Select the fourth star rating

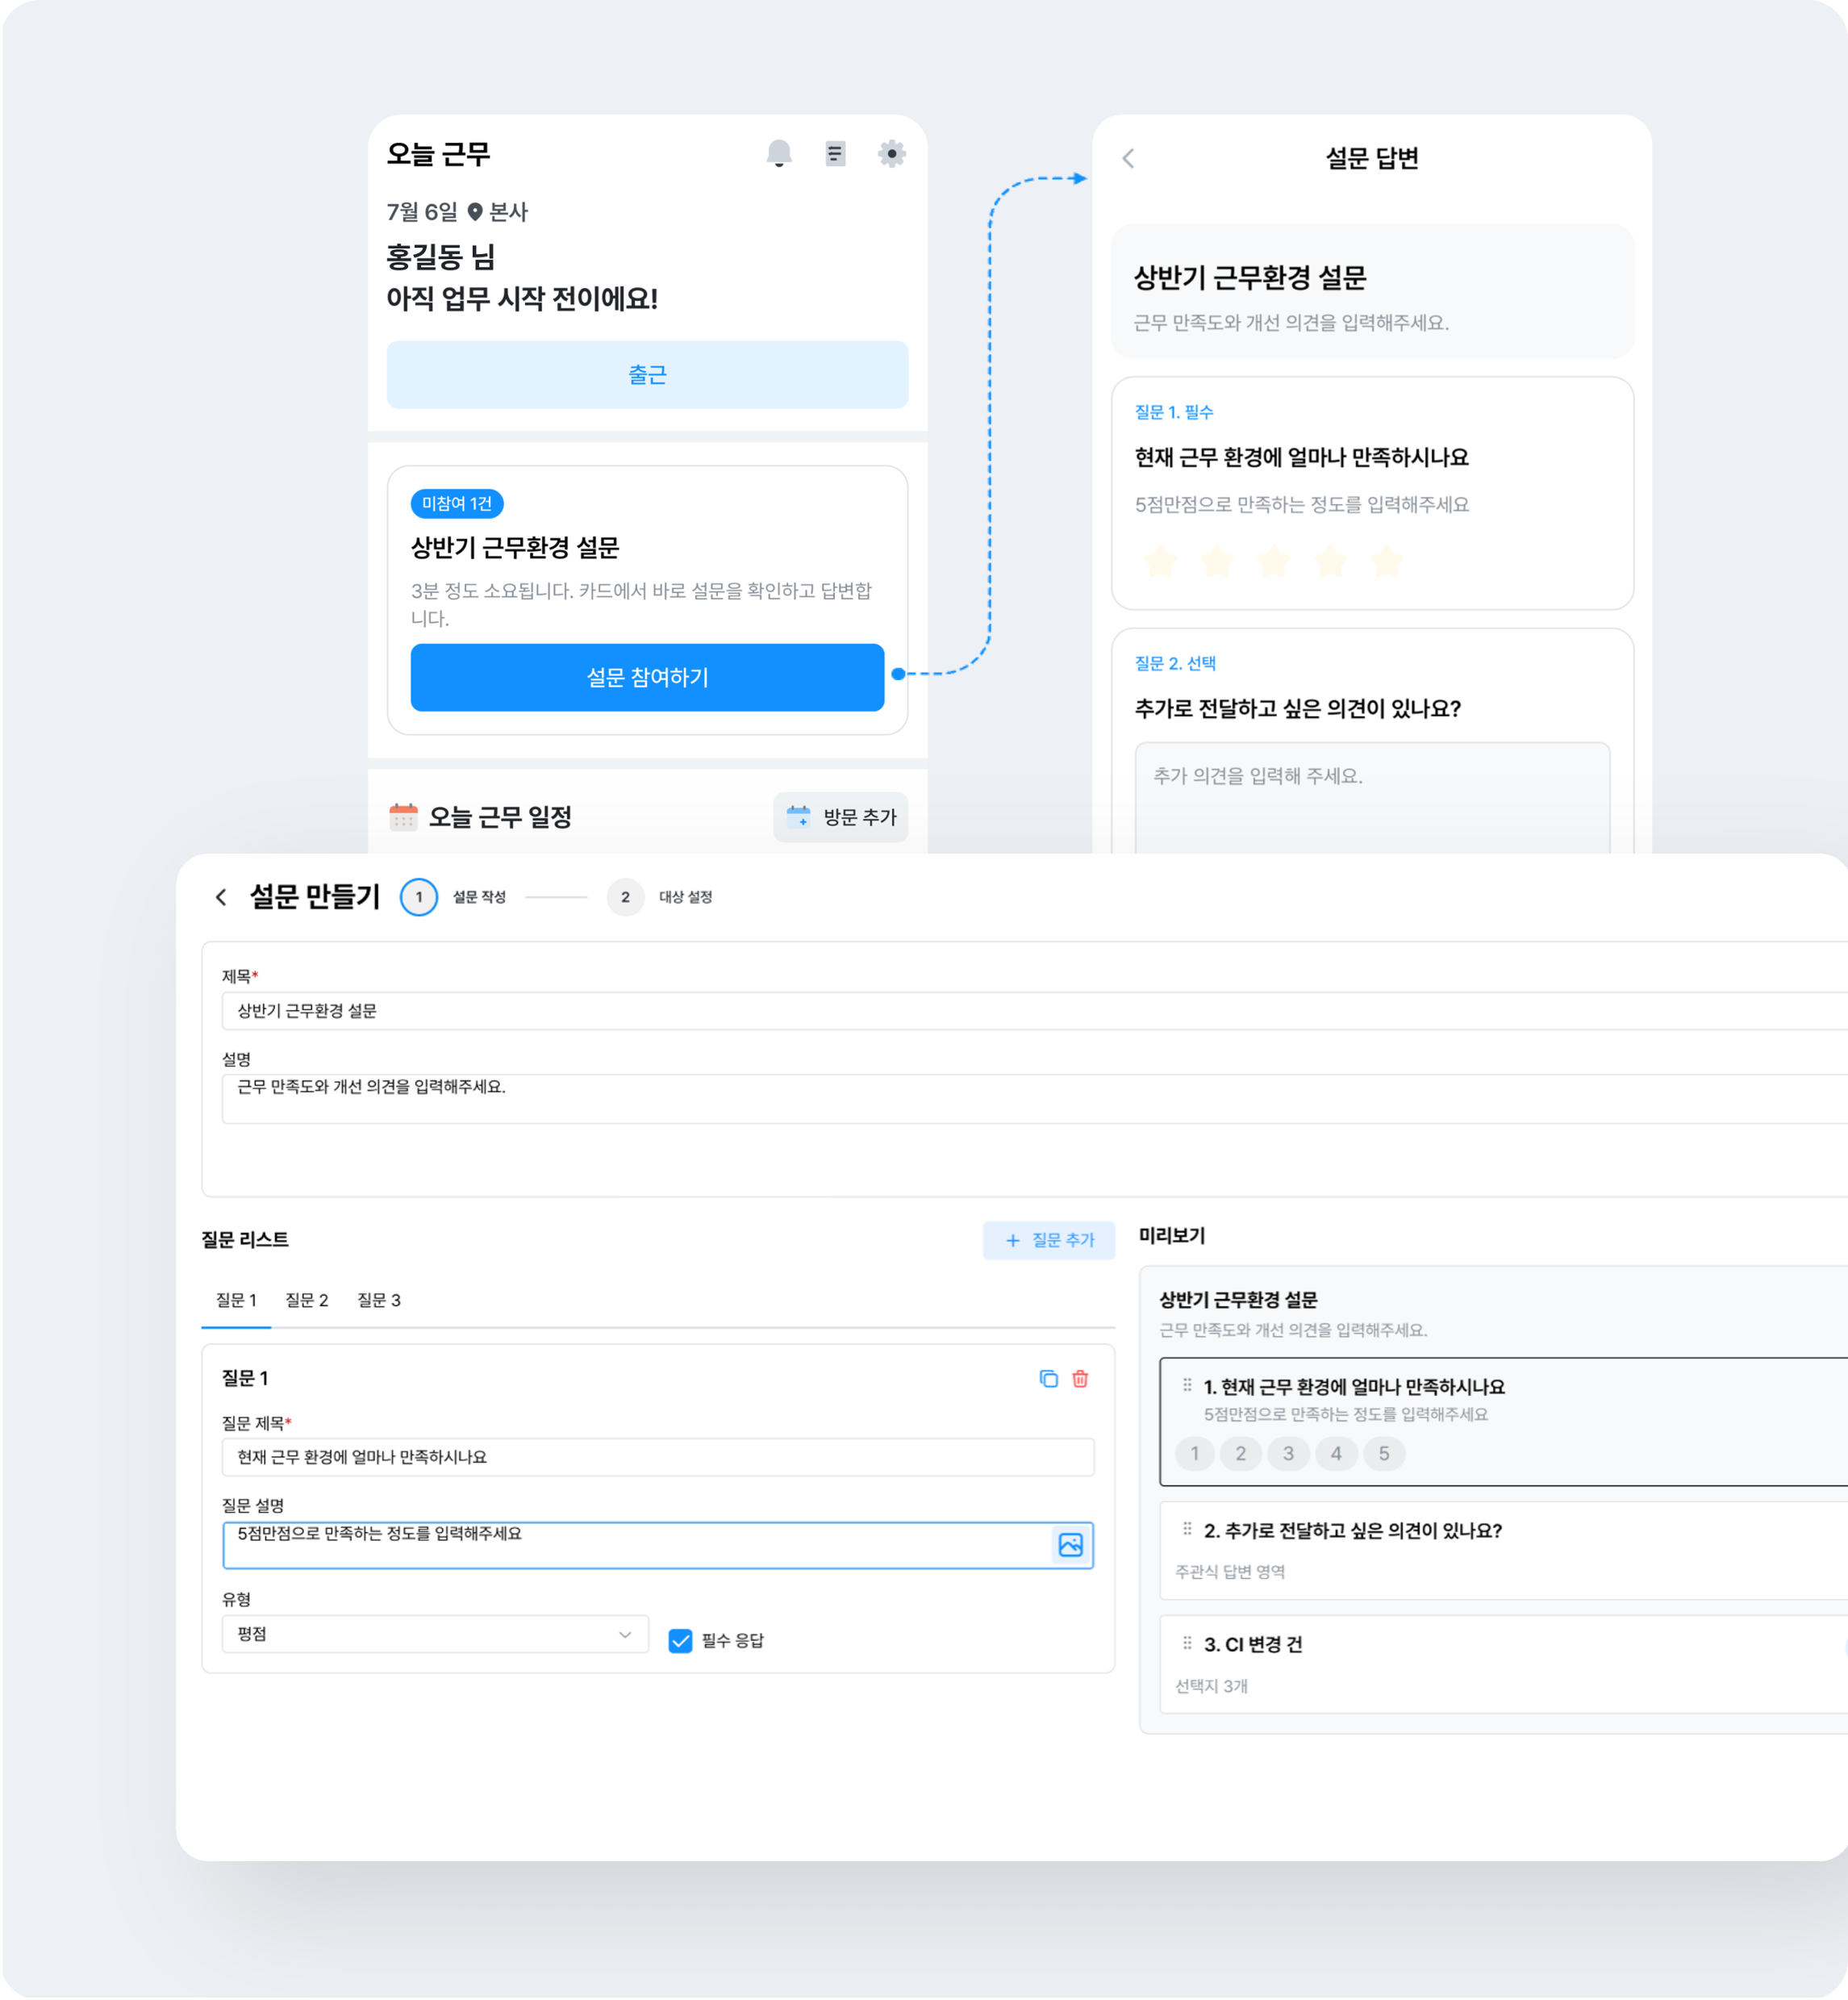pyautogui.click(x=1330, y=561)
